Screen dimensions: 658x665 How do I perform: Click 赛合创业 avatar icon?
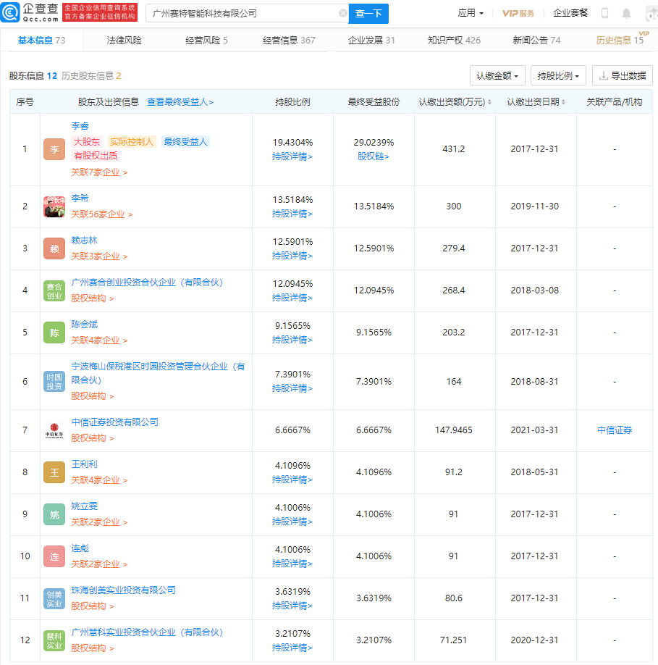[54, 290]
